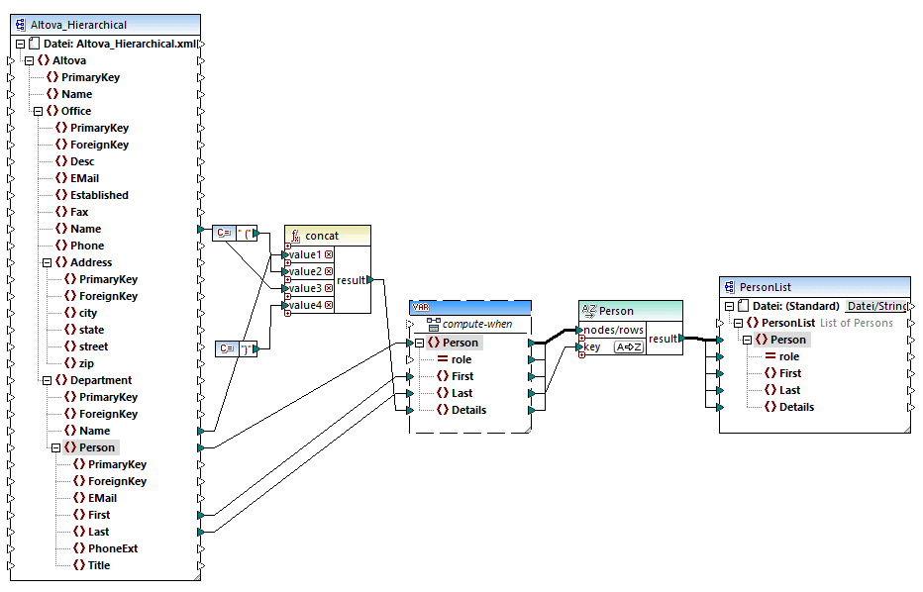
Task: Click the constant icon for the " (" value
Action: click(223, 234)
